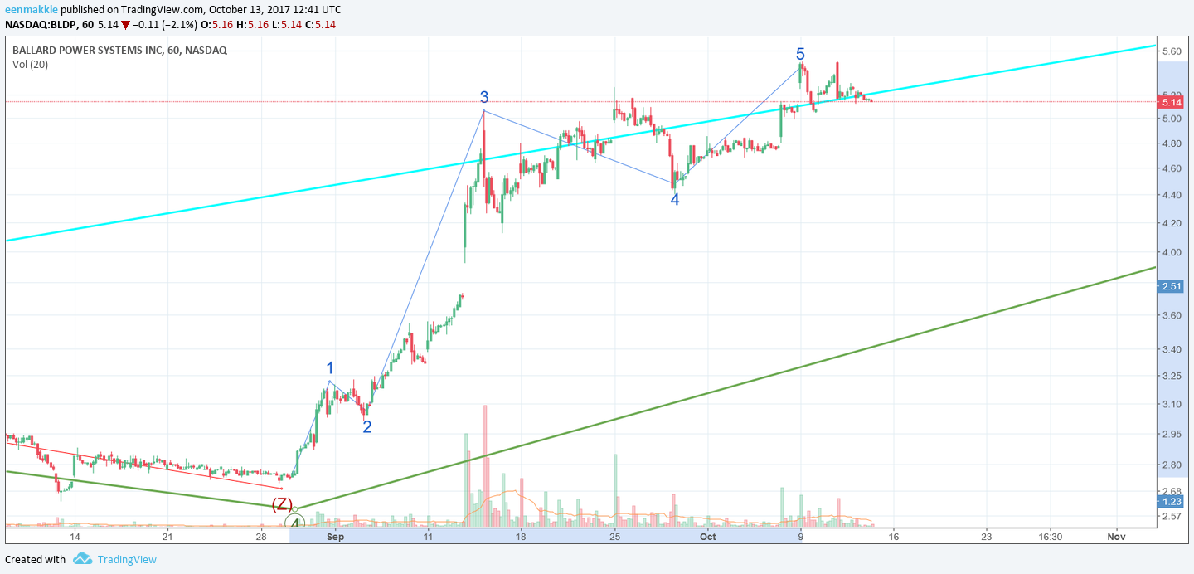Click the 5.60 price axis label
Image resolution: width=1194 pixels, height=574 pixels.
[1172, 51]
